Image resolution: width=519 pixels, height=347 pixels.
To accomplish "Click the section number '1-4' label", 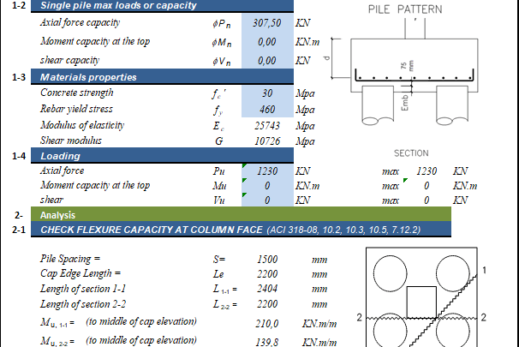I will point(19,156).
